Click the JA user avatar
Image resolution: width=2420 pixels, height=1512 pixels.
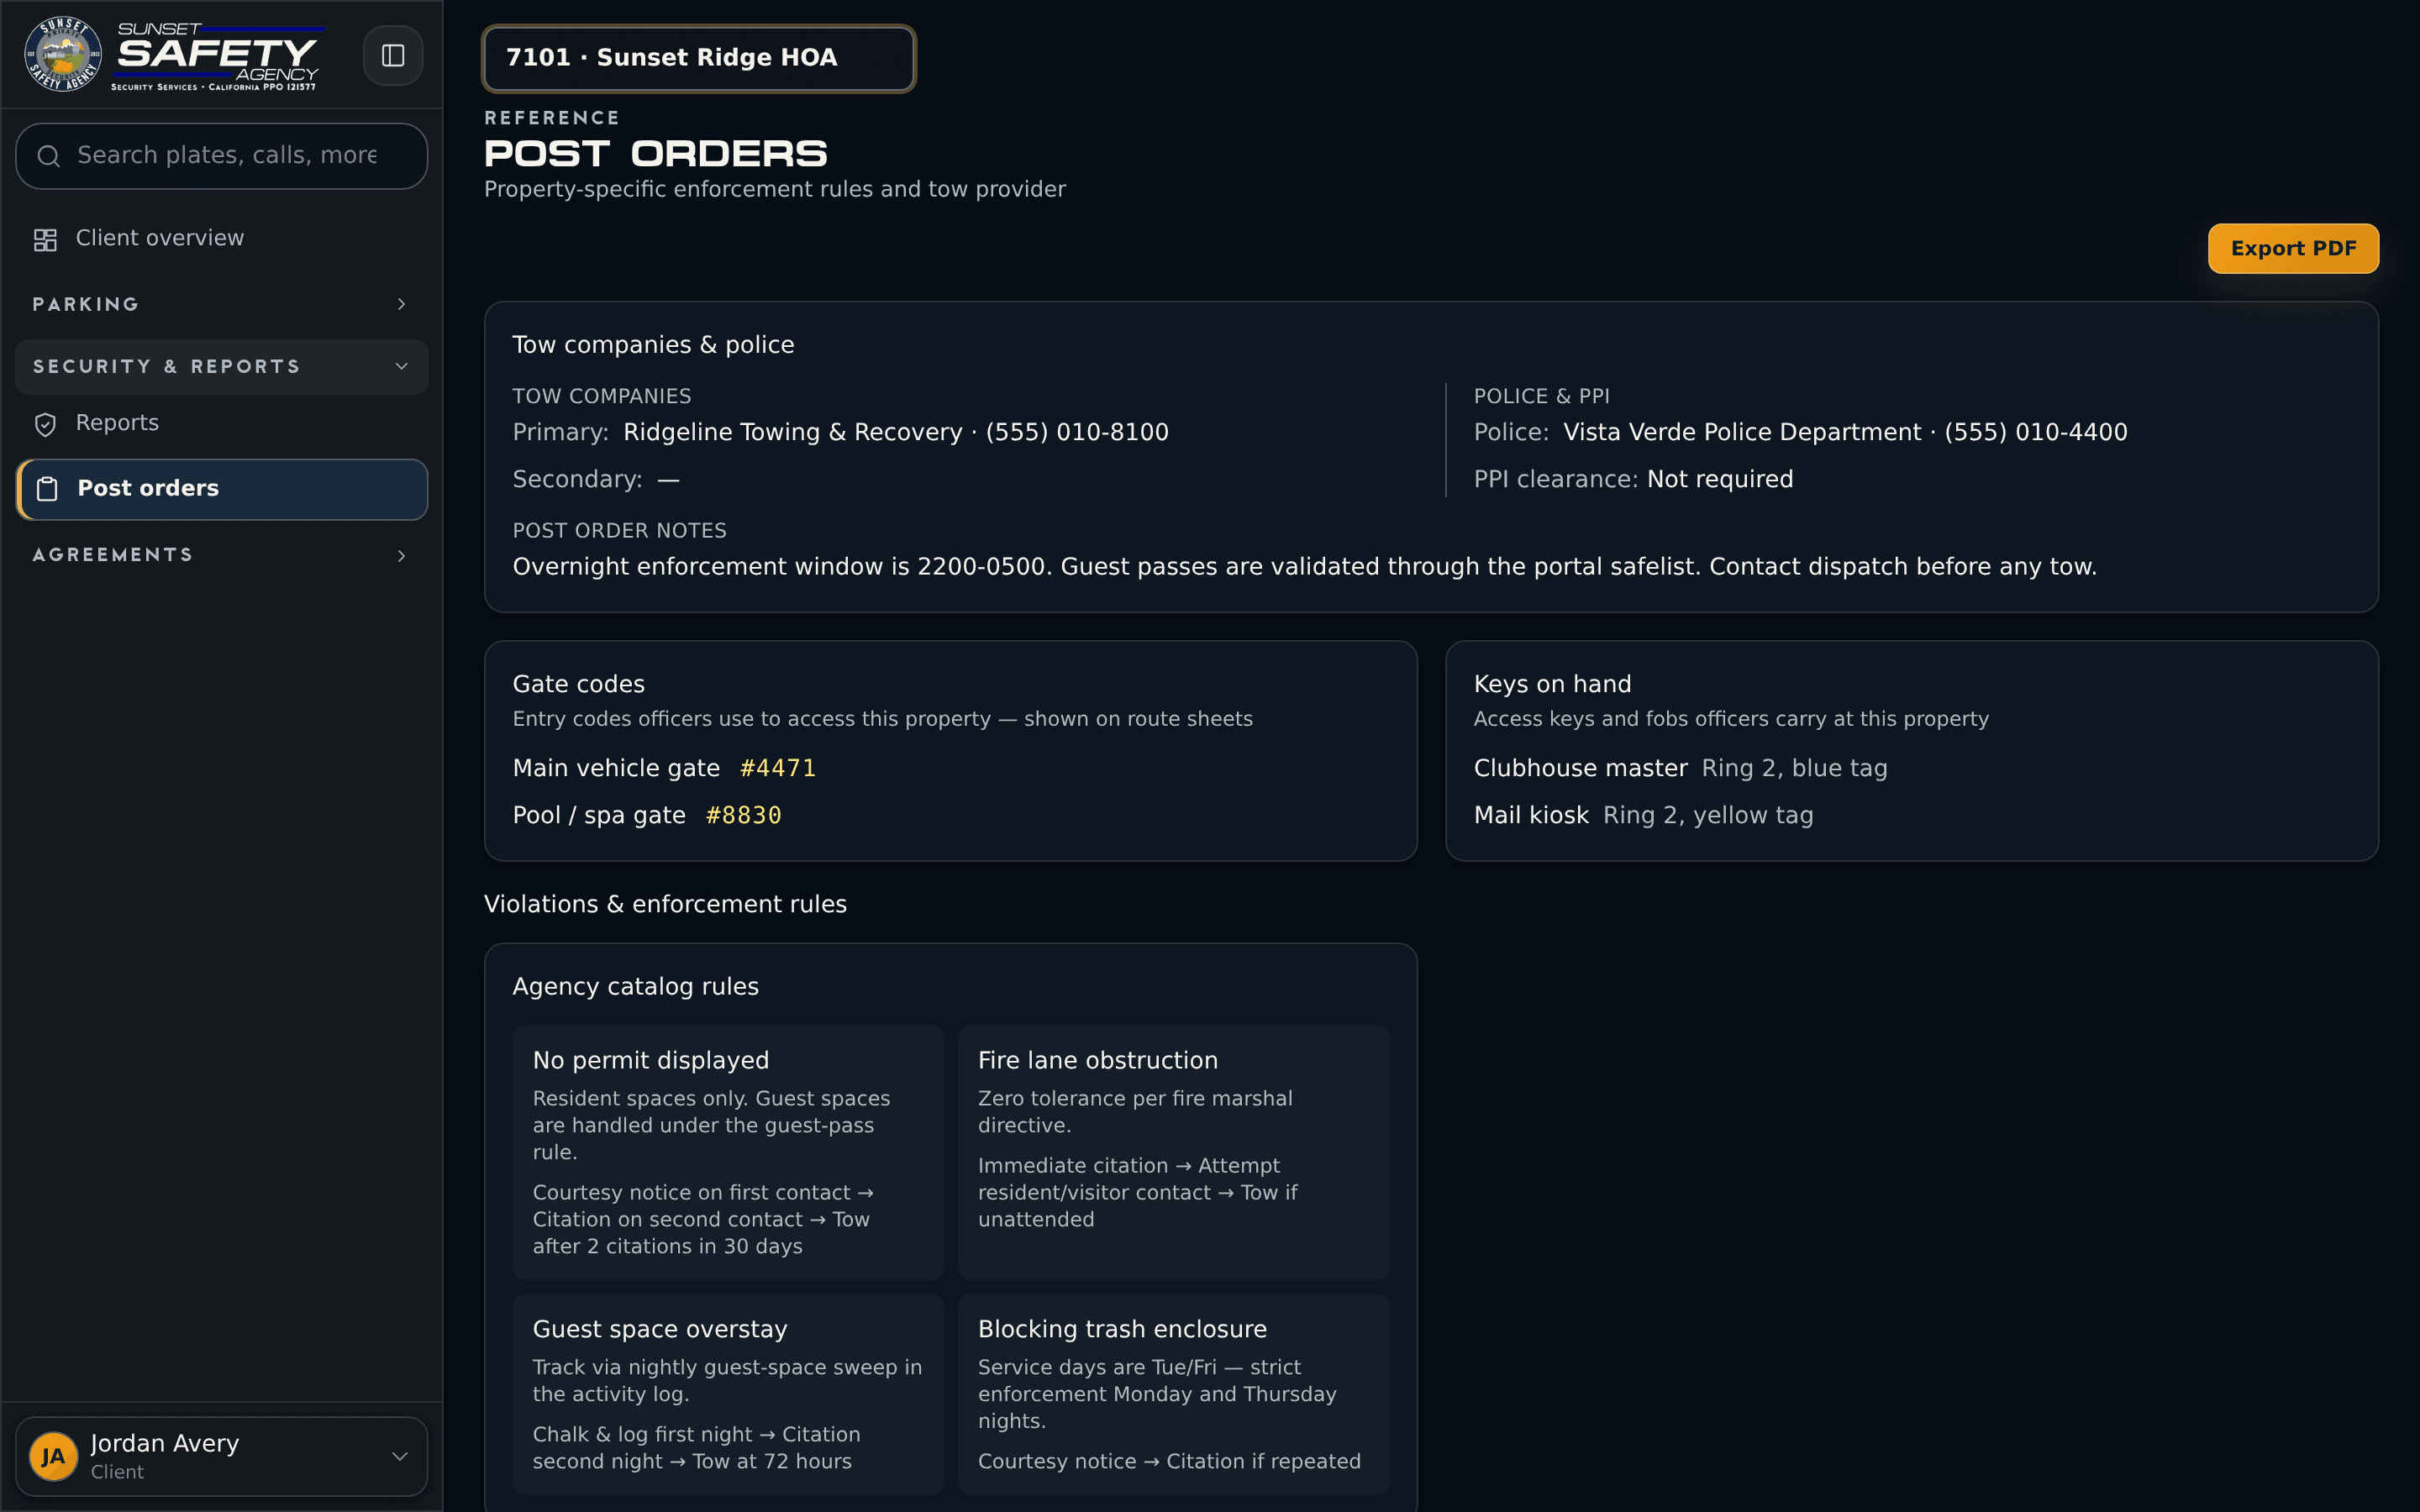[x=53, y=1456]
